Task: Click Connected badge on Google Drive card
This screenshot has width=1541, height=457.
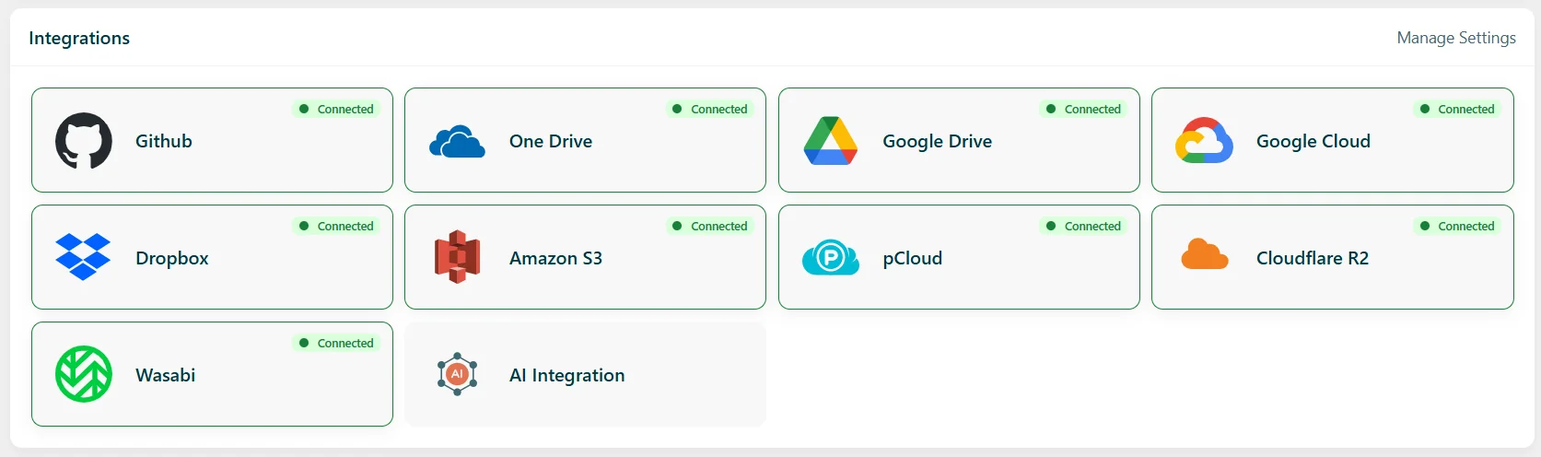Action: (x=1083, y=109)
